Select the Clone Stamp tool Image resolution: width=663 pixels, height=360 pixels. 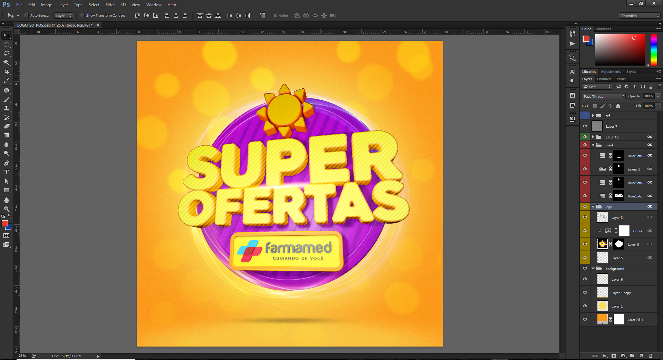(7, 108)
